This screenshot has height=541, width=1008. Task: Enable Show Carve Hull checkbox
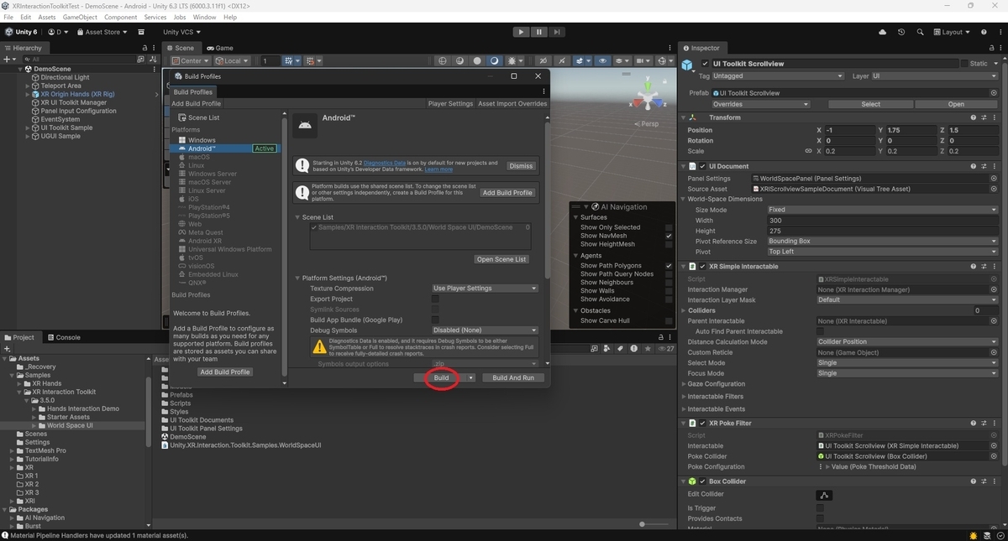click(x=669, y=320)
